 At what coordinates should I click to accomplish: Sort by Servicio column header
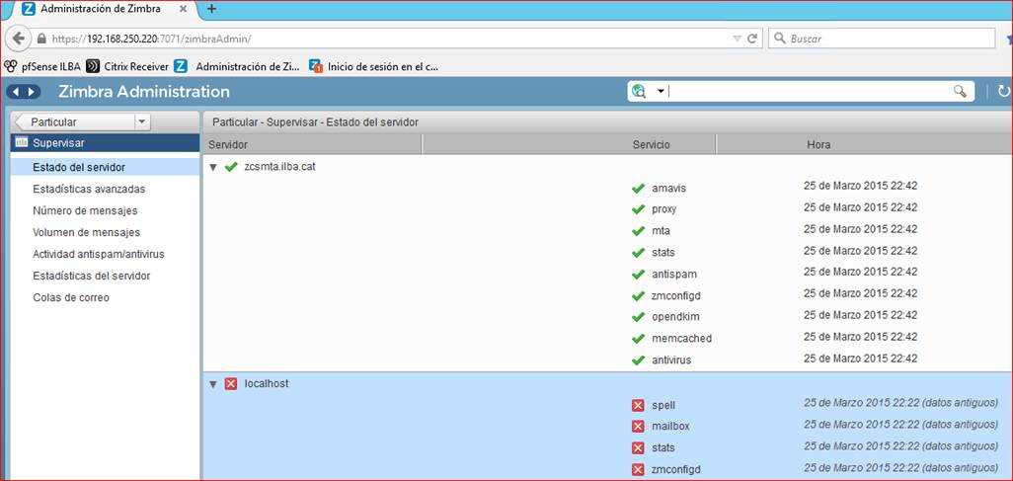point(652,145)
